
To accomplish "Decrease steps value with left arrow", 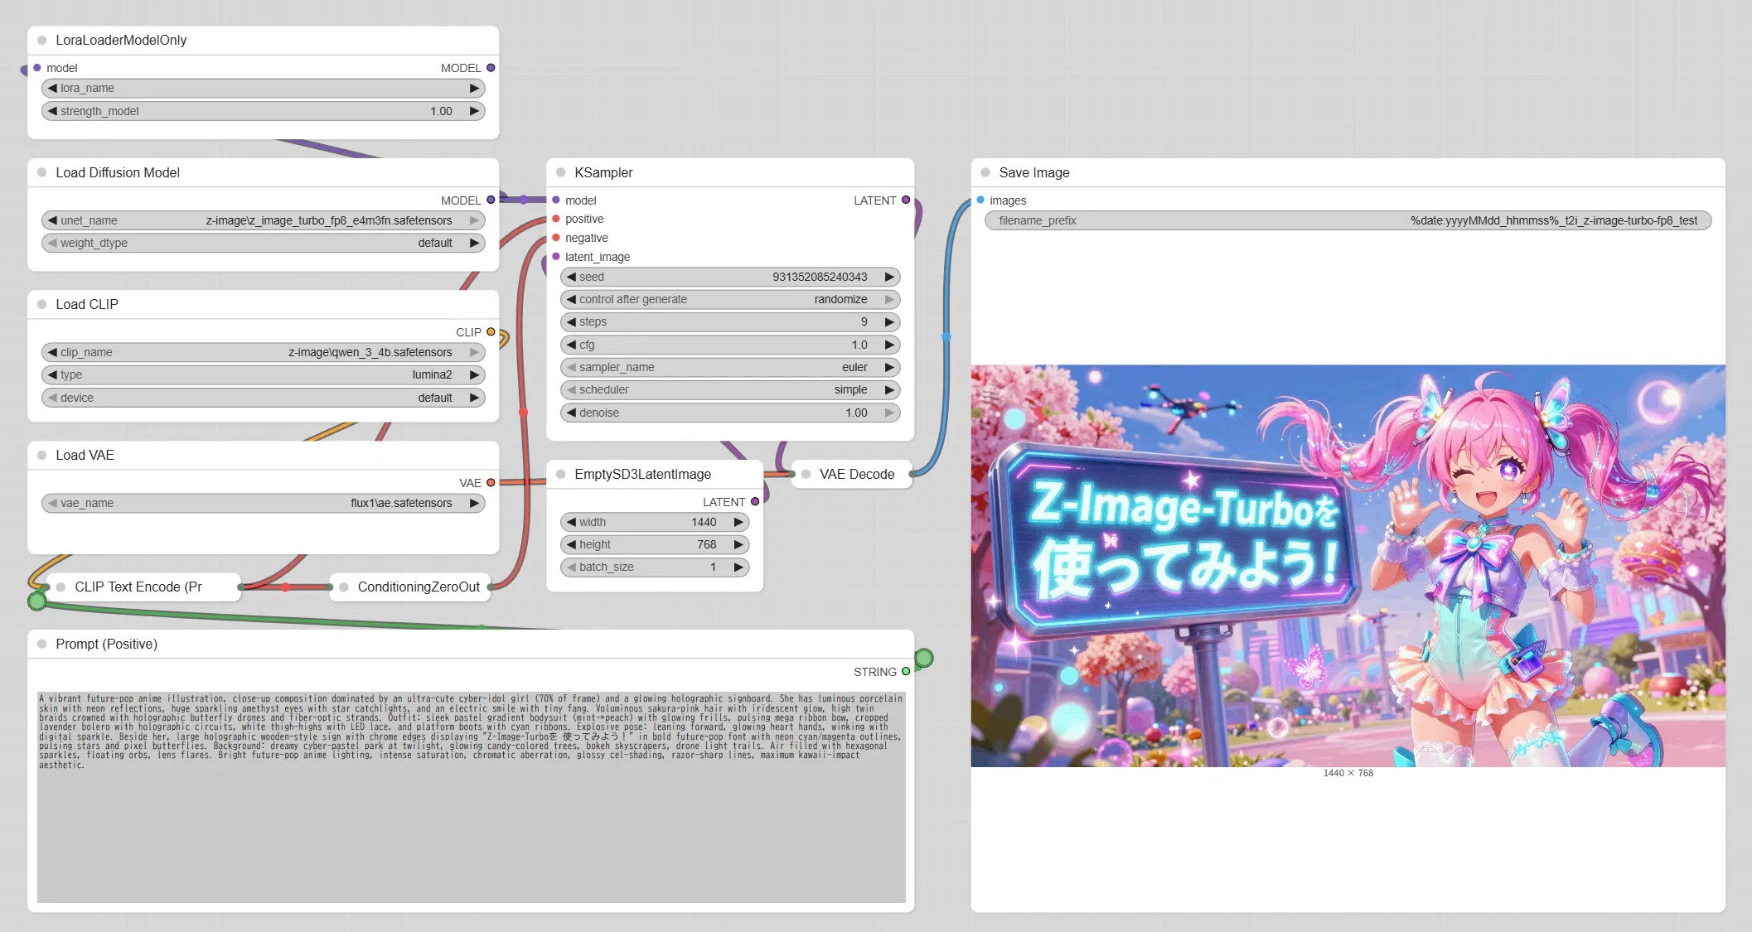I will [x=571, y=321].
